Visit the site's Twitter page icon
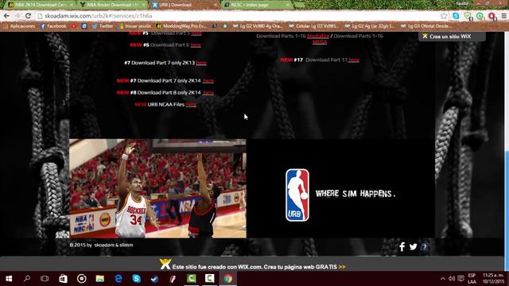The height and width of the screenshot is (286, 509). pyautogui.click(x=413, y=247)
